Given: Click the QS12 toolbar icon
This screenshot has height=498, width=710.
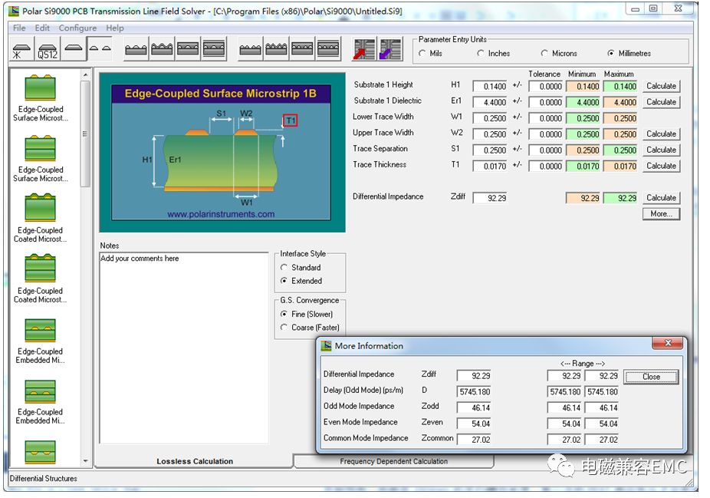Looking at the screenshot, I should coord(48,50).
